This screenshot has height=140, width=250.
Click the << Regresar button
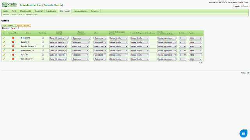point(8,25)
